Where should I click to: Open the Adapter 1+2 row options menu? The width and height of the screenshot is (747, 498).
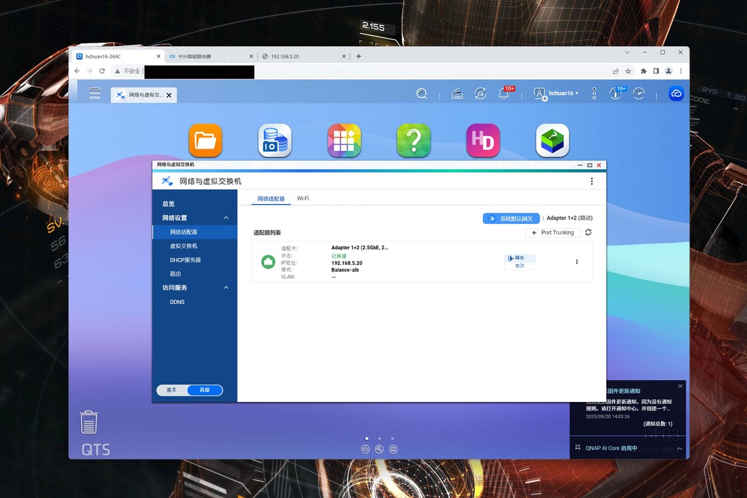coord(577,262)
